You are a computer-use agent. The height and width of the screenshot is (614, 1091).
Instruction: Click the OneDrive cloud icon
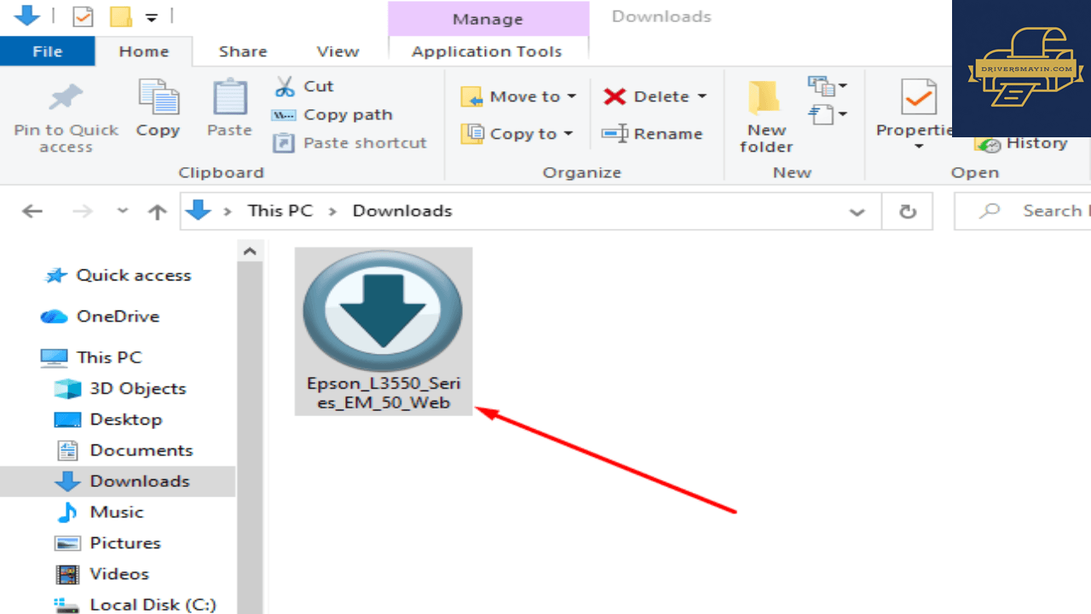[x=54, y=316]
